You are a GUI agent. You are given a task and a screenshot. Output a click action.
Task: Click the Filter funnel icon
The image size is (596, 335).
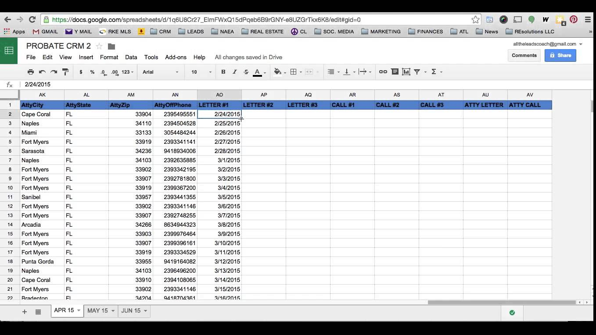click(417, 72)
